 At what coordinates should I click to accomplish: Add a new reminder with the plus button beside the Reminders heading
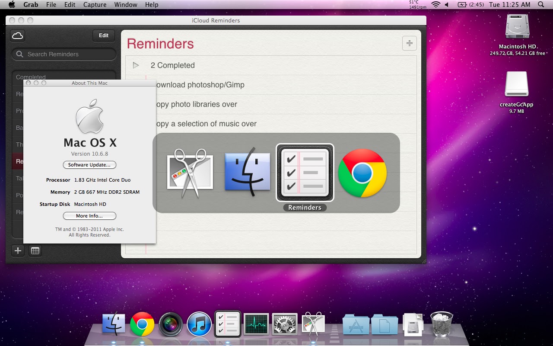(x=410, y=43)
